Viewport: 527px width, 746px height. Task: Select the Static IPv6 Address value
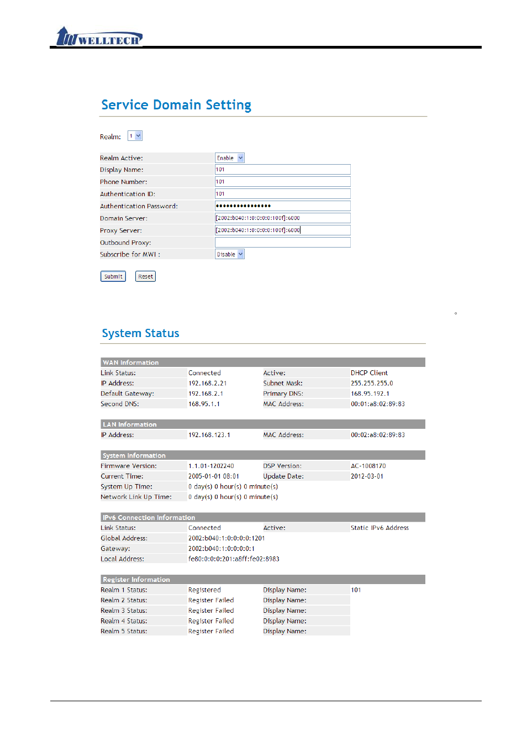pyautogui.click(x=380, y=528)
